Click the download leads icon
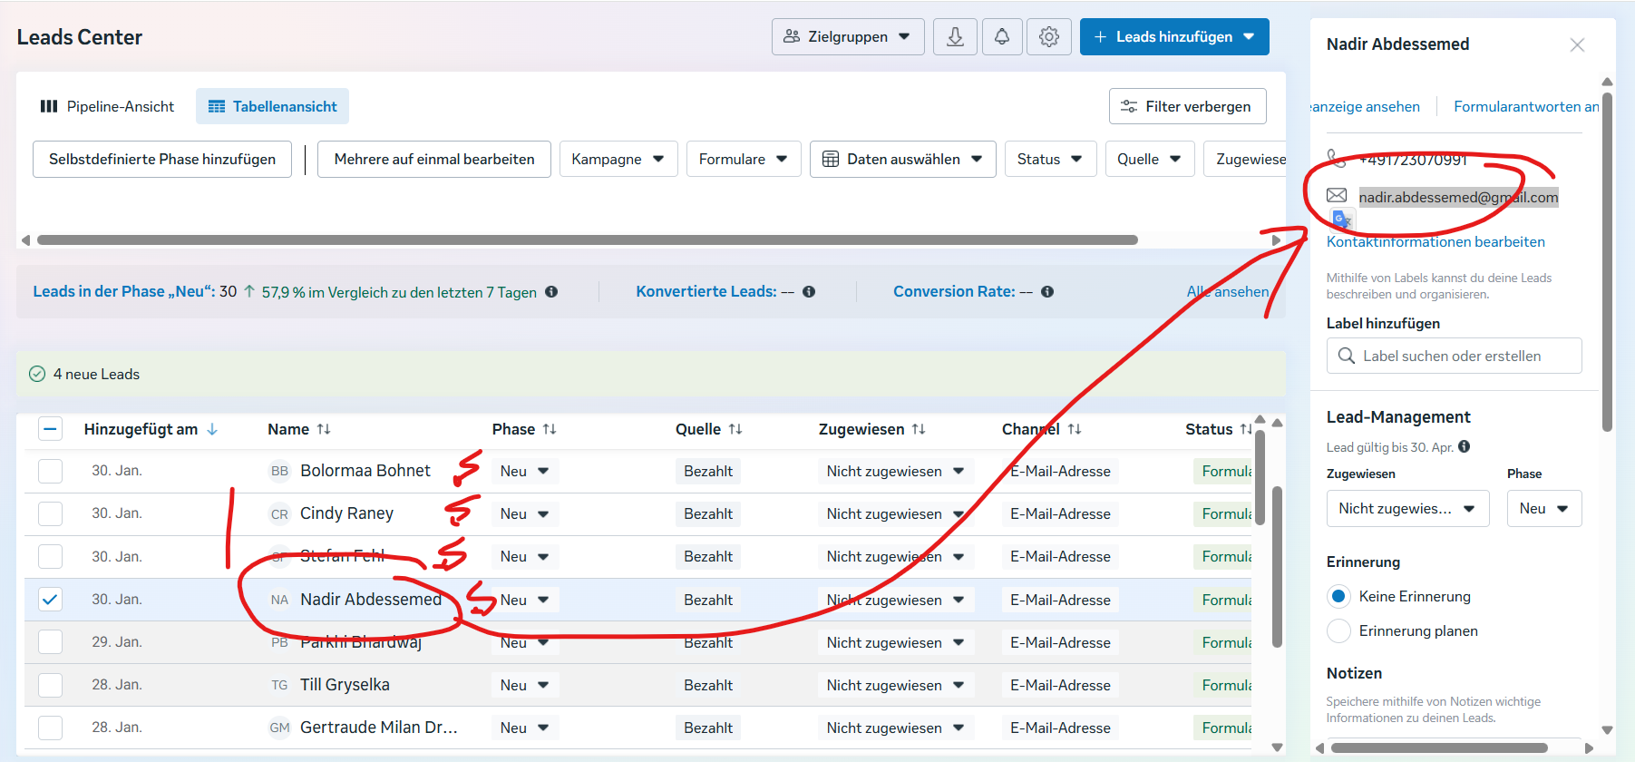 click(x=955, y=37)
